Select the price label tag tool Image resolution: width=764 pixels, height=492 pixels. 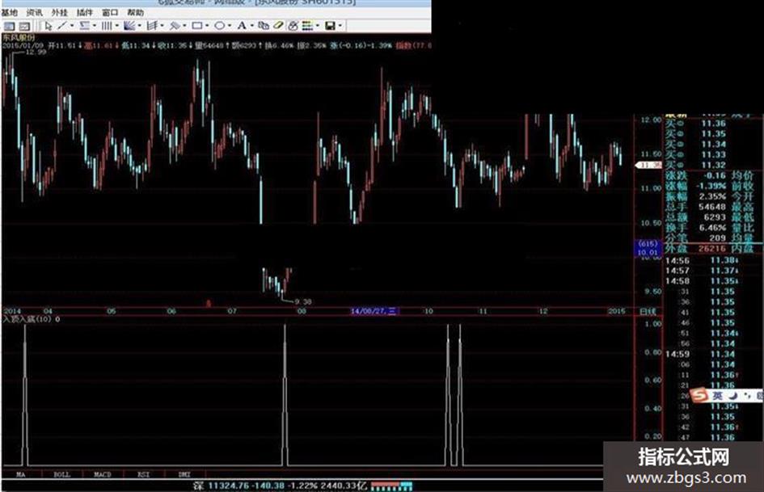click(175, 26)
